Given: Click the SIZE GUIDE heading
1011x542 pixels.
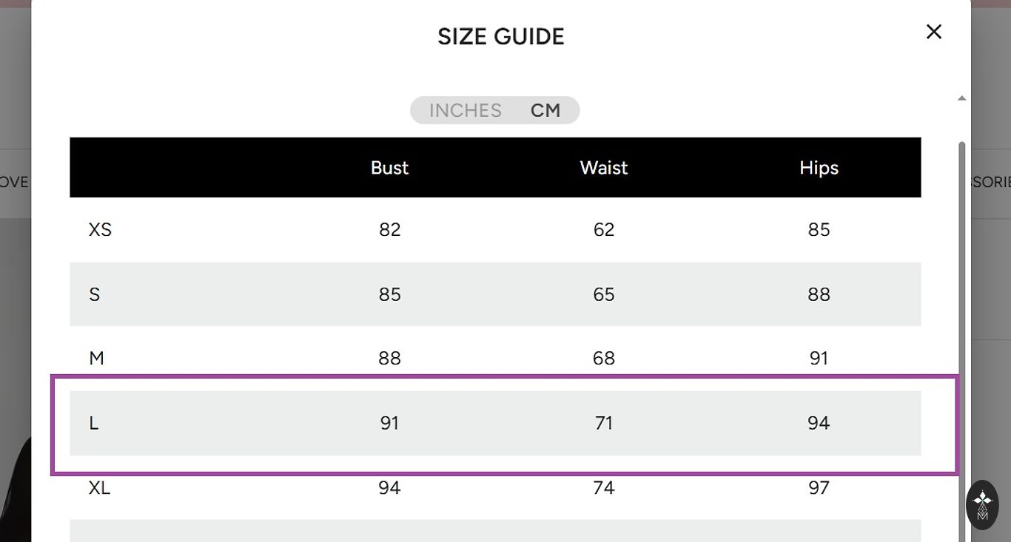Looking at the screenshot, I should pos(501,36).
